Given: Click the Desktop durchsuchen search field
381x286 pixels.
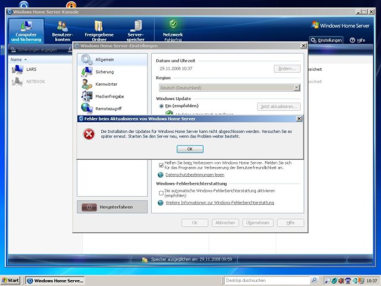Looking at the screenshot, I should coord(267,281).
